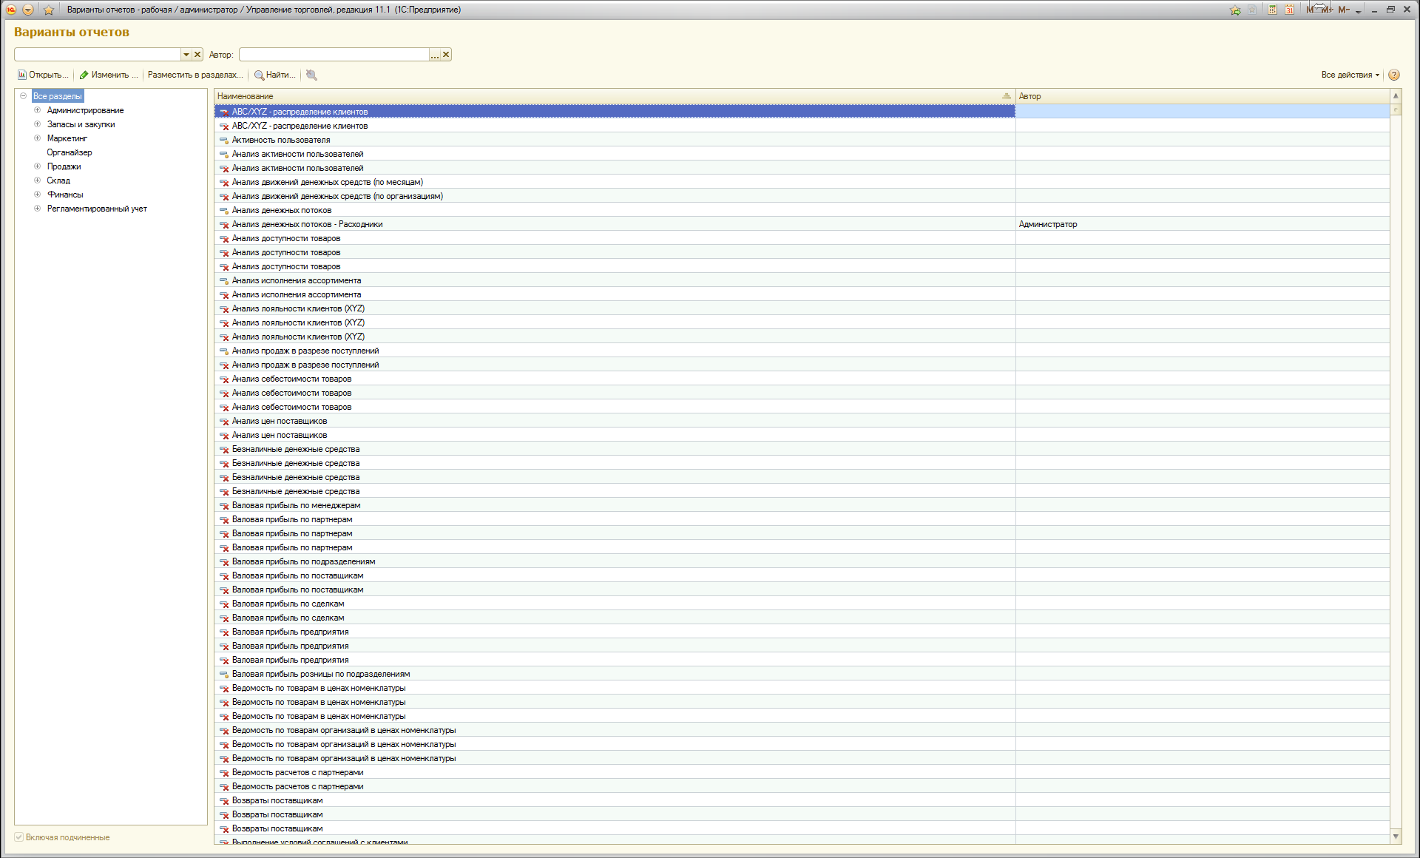This screenshot has width=1420, height=858.
Task: Collapse the 'Все разделы' root node
Action: 24,96
